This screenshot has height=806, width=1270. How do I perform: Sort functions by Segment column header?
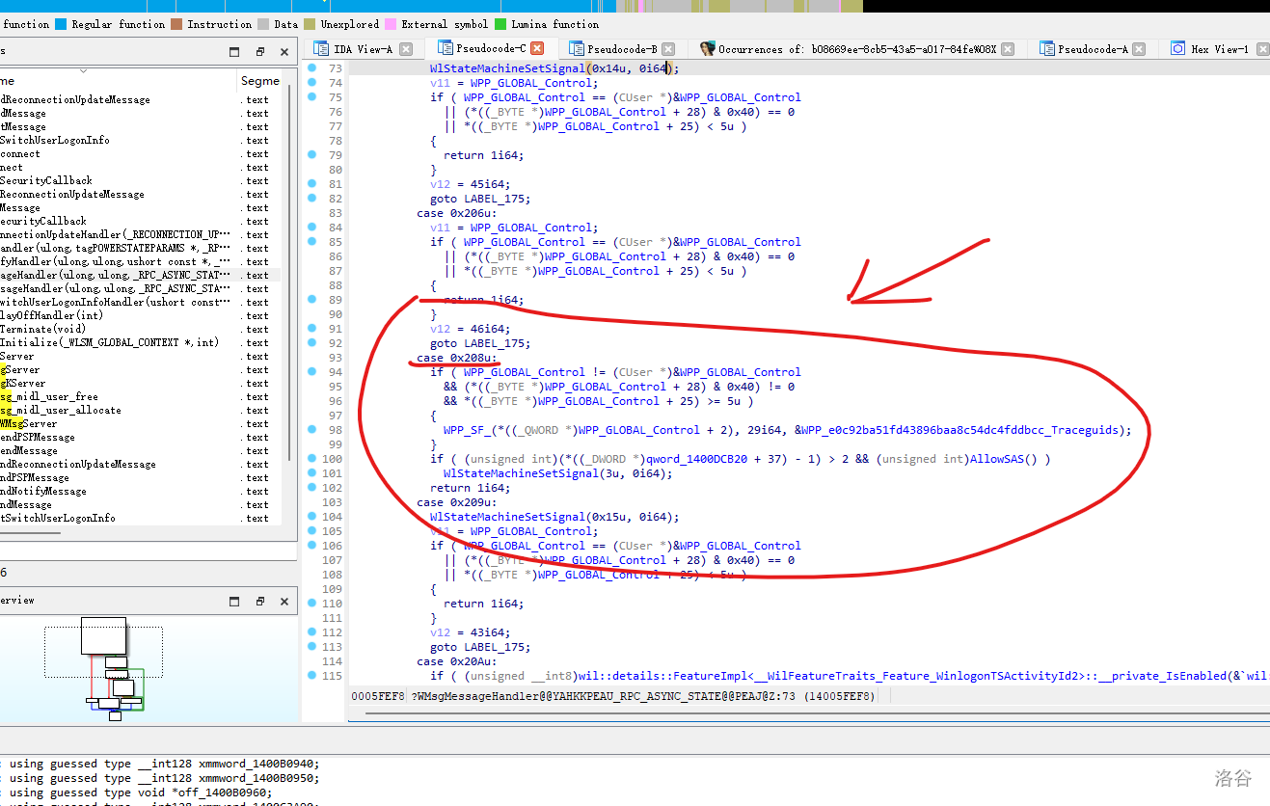pos(259,81)
